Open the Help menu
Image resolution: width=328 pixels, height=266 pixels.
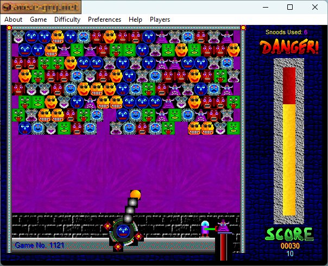click(x=135, y=20)
